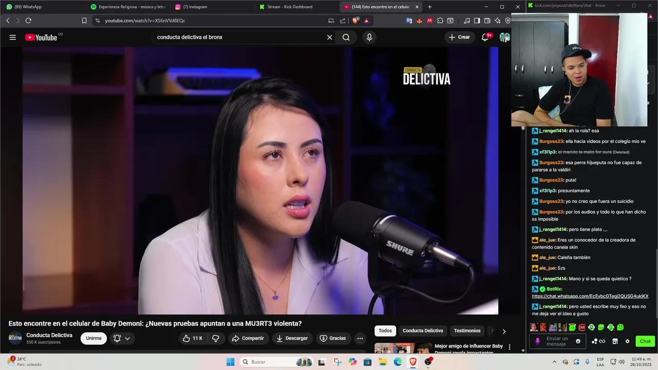This screenshot has height=370, width=658.
Task: Expand notification bell dropdown arrow for channel
Action: click(x=127, y=338)
